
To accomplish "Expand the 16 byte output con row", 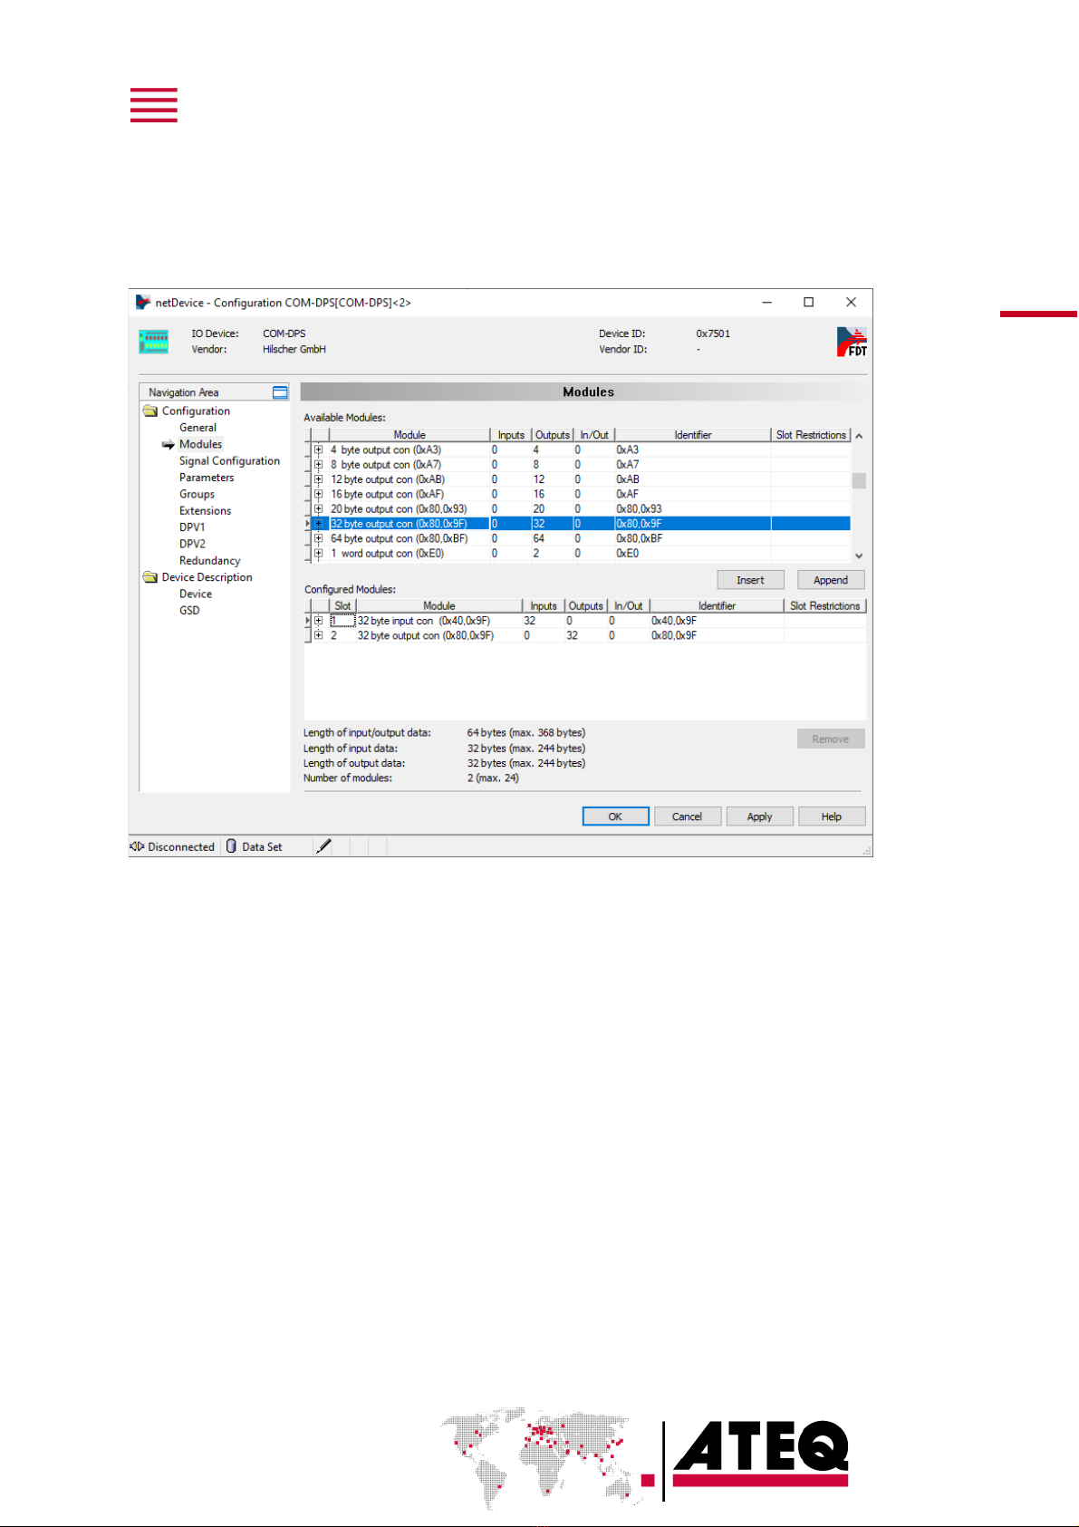I will [x=318, y=494].
